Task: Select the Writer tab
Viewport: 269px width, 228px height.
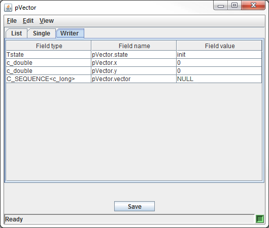Action: [70, 33]
